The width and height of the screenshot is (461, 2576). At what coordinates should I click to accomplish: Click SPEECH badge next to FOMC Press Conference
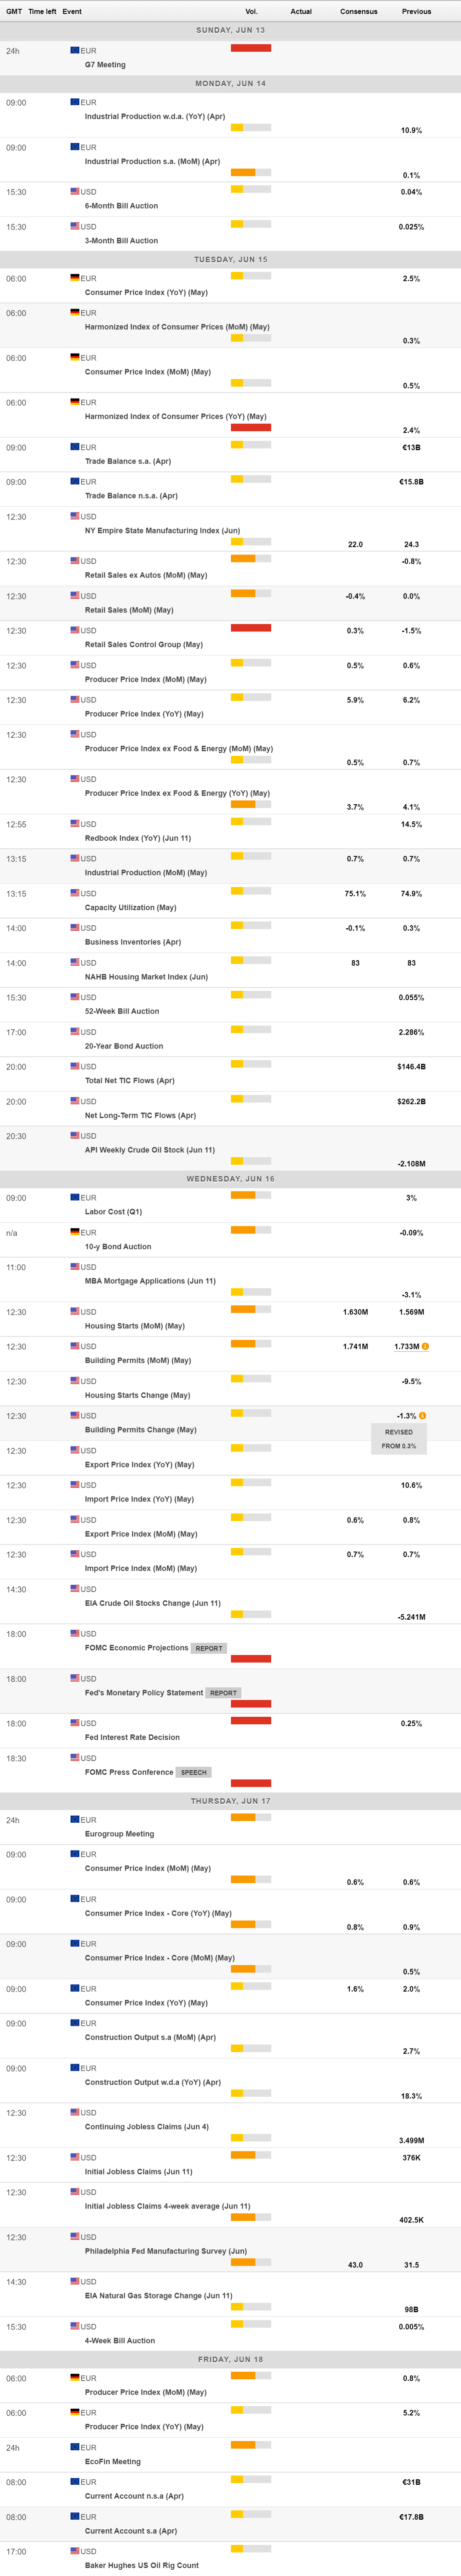(194, 1772)
